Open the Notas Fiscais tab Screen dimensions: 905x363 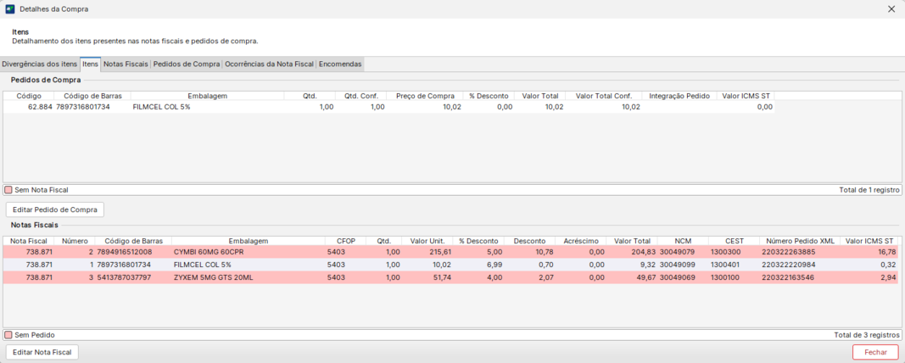(x=126, y=64)
